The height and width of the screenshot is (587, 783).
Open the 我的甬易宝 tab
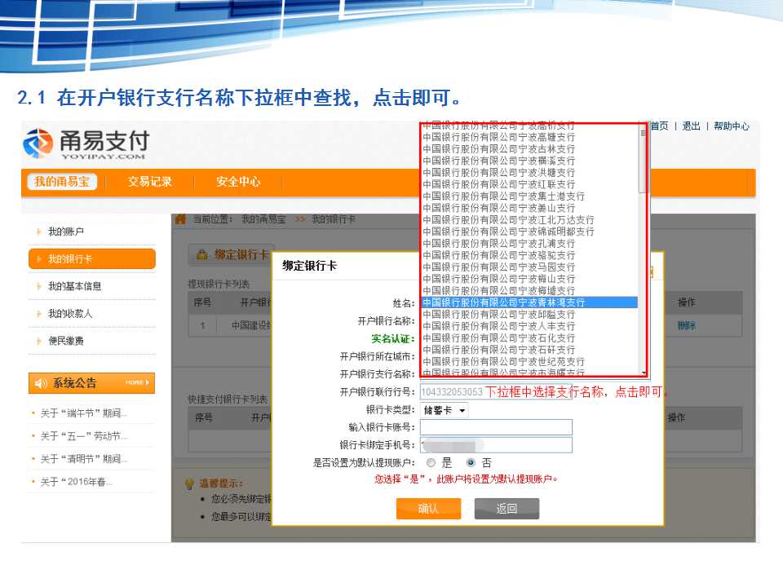[62, 182]
